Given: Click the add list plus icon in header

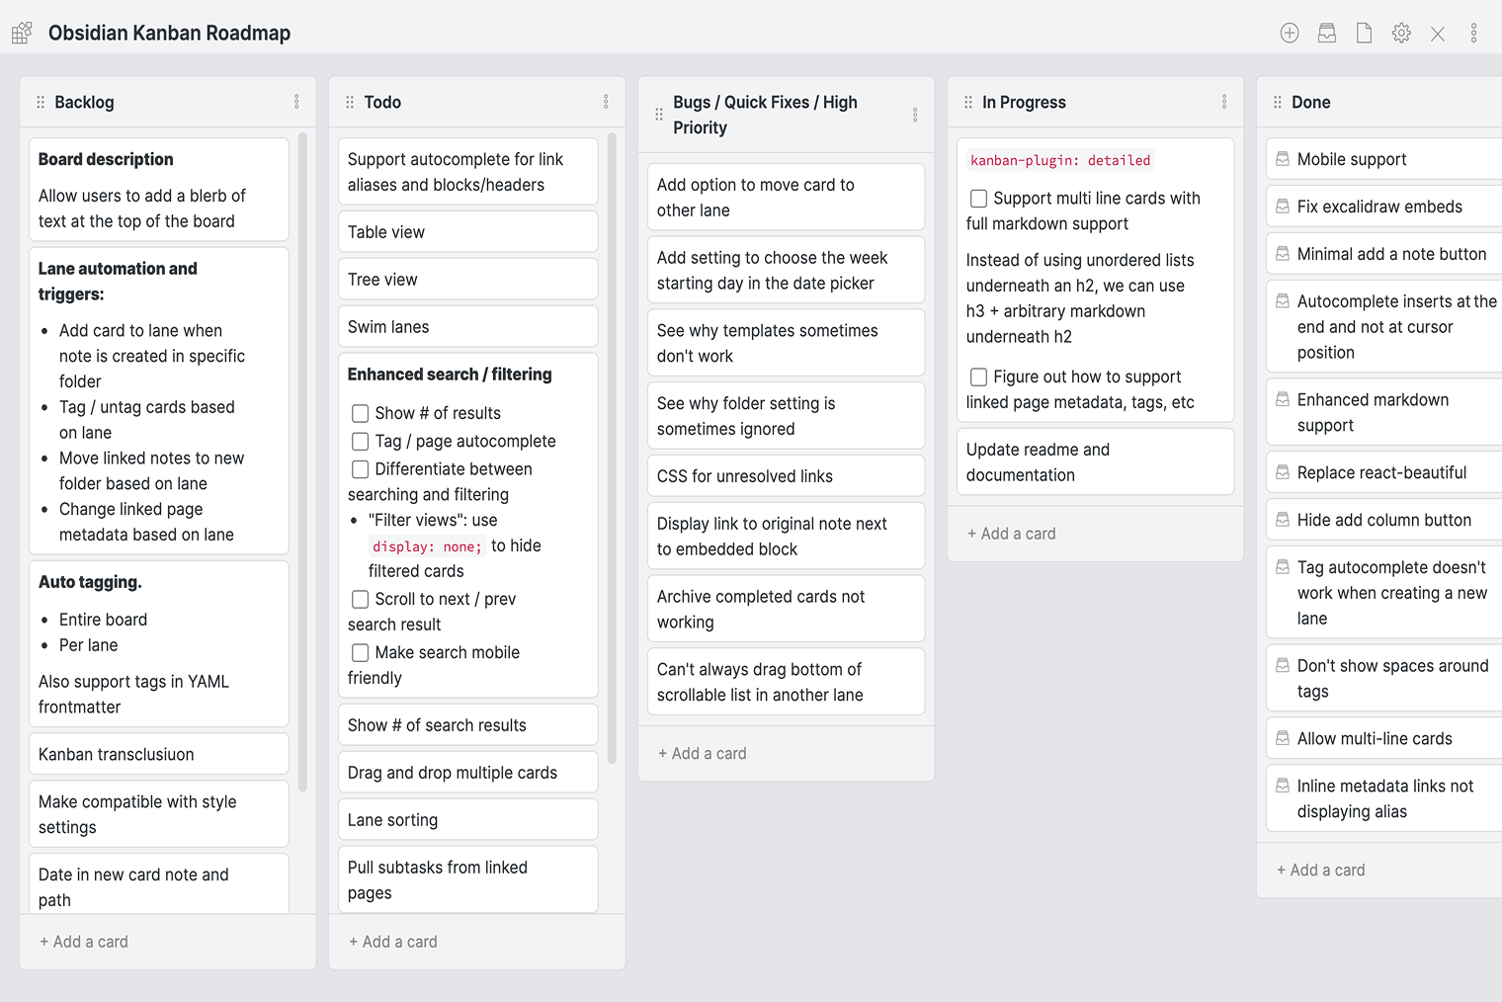Looking at the screenshot, I should click(x=1290, y=34).
